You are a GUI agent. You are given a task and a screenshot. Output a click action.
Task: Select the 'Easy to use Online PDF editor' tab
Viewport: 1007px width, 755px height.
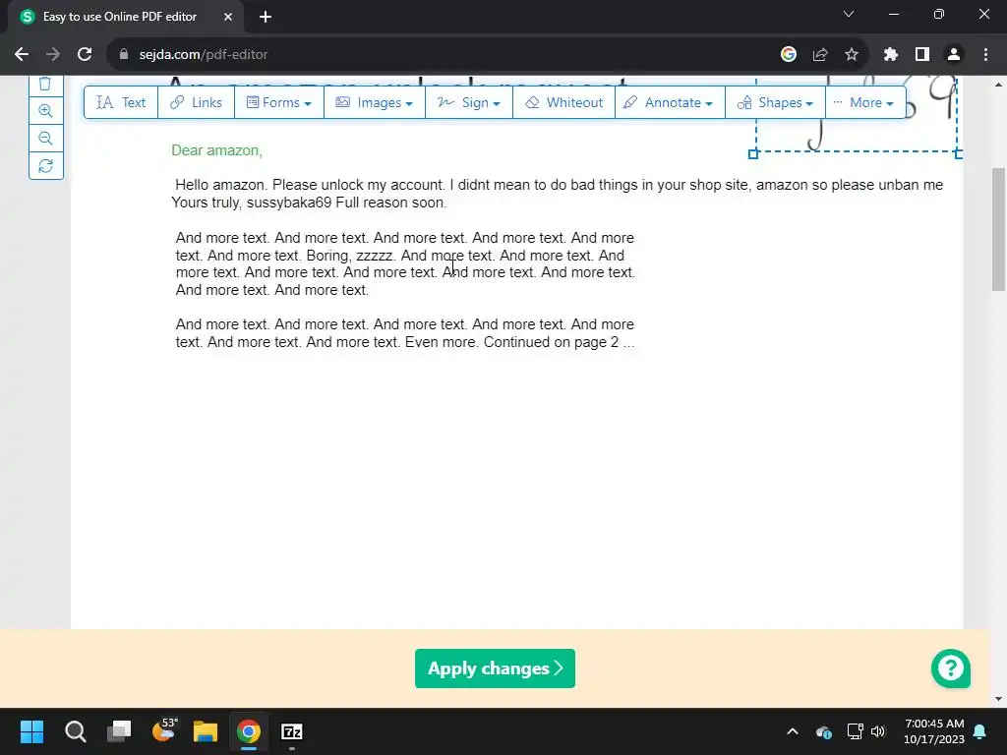pyautogui.click(x=125, y=17)
